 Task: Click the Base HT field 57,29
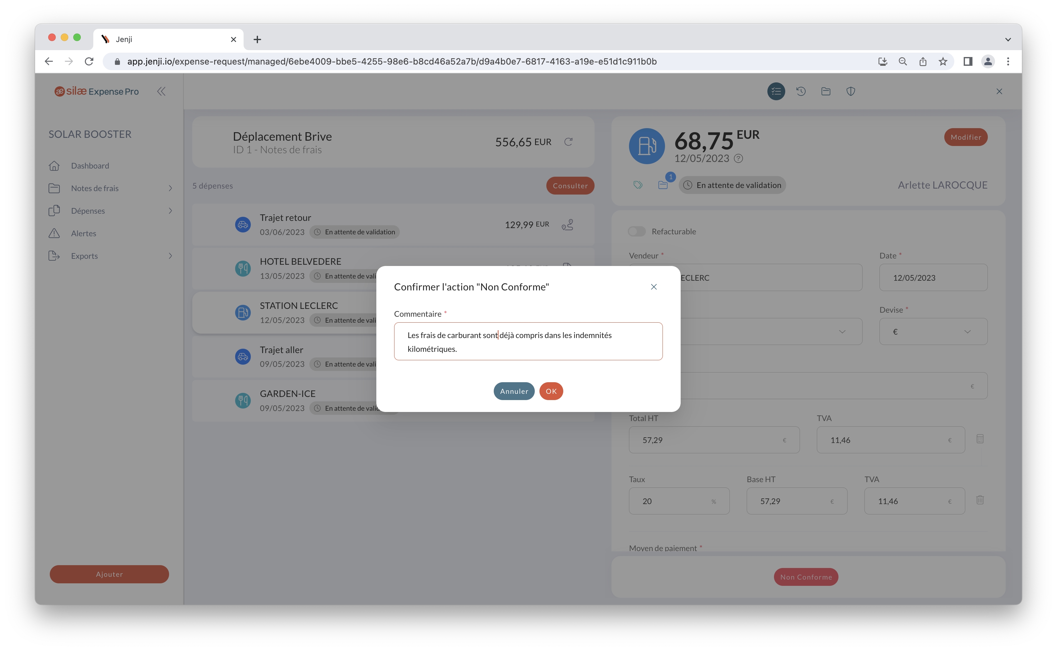pyautogui.click(x=797, y=501)
